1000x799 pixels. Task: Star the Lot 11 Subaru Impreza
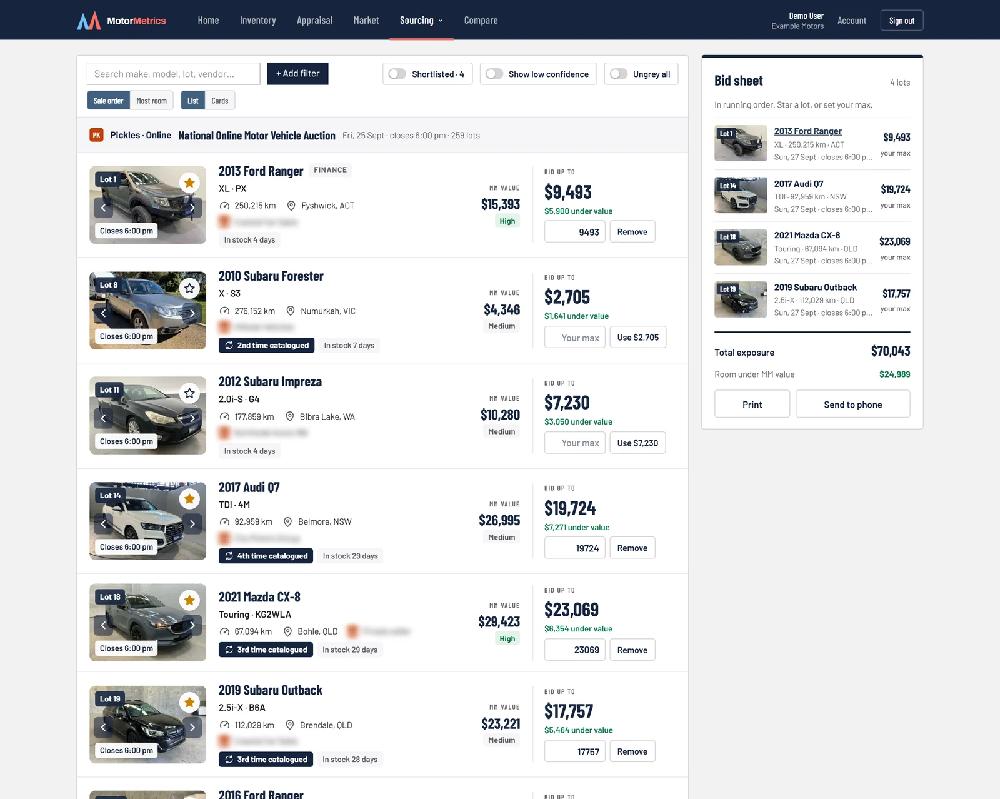click(189, 393)
